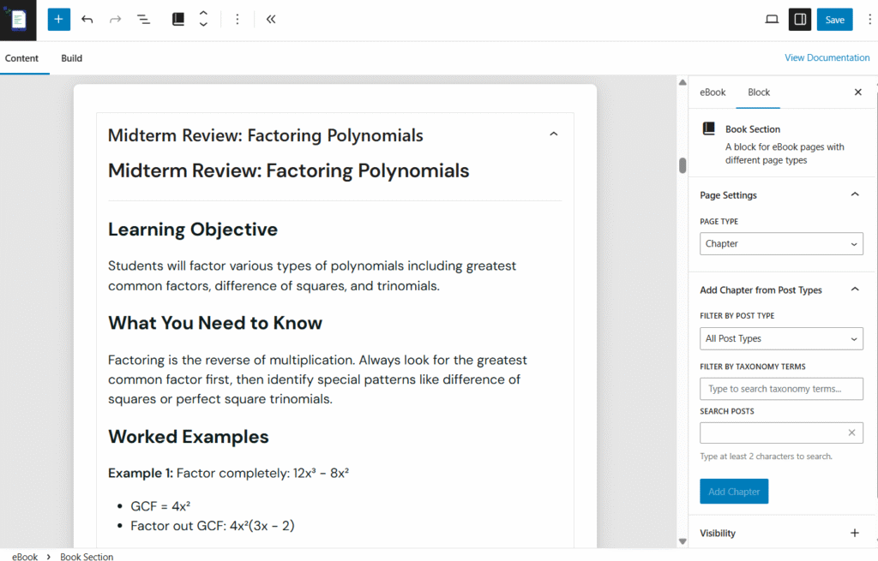
Task: Click the taxonomy terms search field
Action: 780,389
